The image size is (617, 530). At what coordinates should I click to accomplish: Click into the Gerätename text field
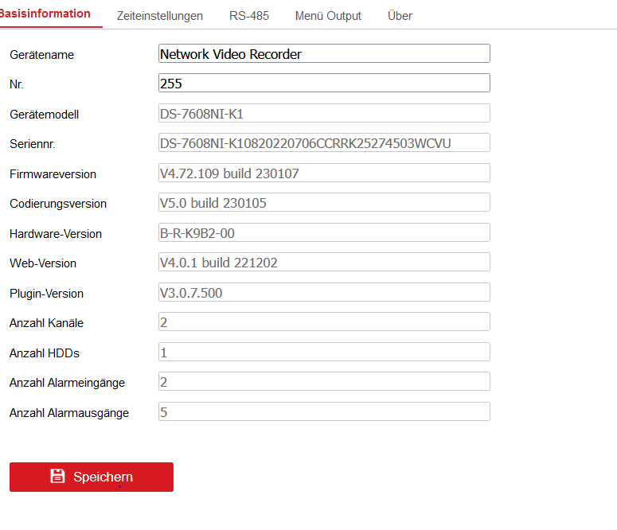(324, 54)
